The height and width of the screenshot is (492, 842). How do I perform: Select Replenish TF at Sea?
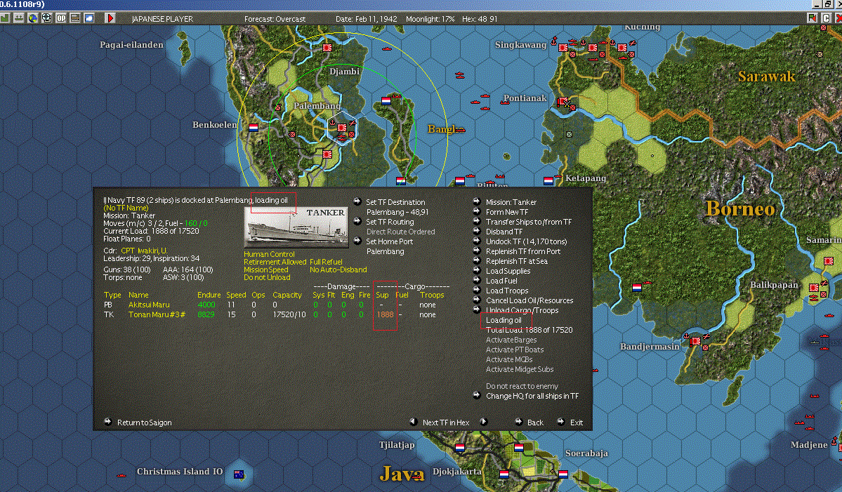tap(517, 261)
